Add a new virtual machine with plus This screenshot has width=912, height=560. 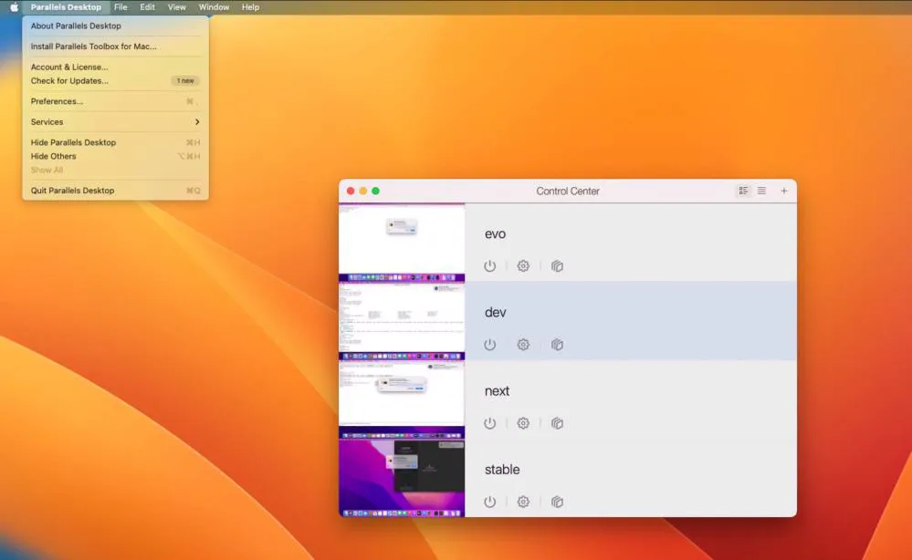pos(784,191)
